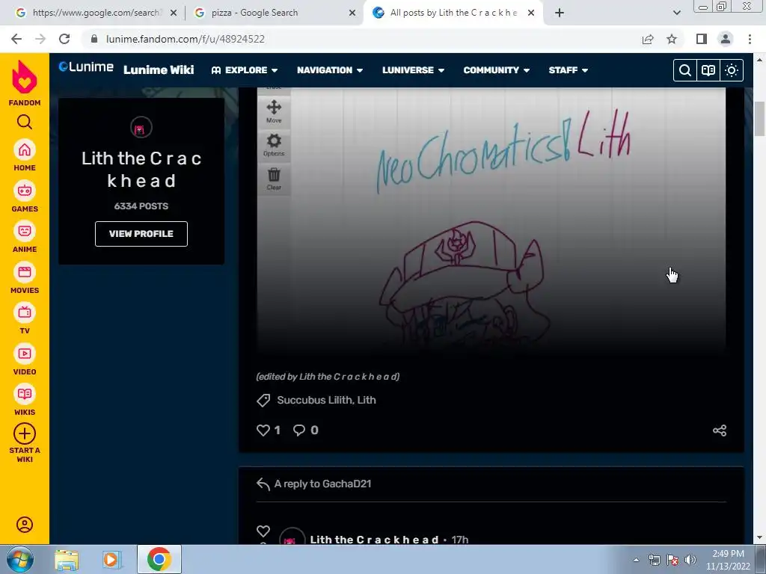Select the All posts by Lith tab

click(452, 13)
